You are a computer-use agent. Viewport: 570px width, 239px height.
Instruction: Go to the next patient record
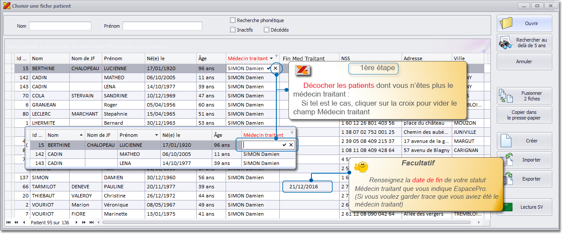click(77, 223)
